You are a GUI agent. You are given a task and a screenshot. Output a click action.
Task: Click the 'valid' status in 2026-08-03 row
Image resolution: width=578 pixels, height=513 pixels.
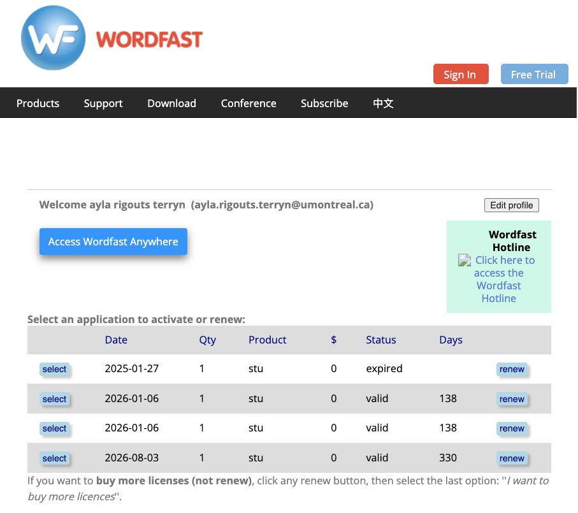click(x=377, y=458)
